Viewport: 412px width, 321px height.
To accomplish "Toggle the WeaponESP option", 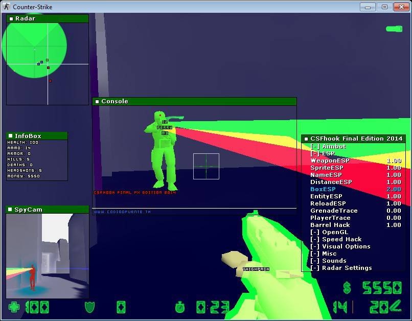I will coord(330,161).
